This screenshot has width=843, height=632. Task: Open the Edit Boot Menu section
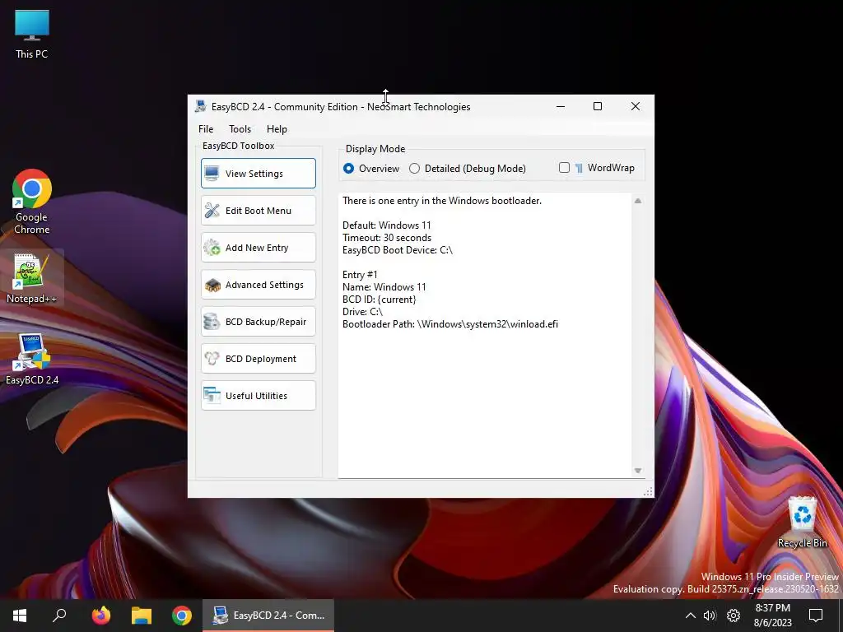[258, 210]
